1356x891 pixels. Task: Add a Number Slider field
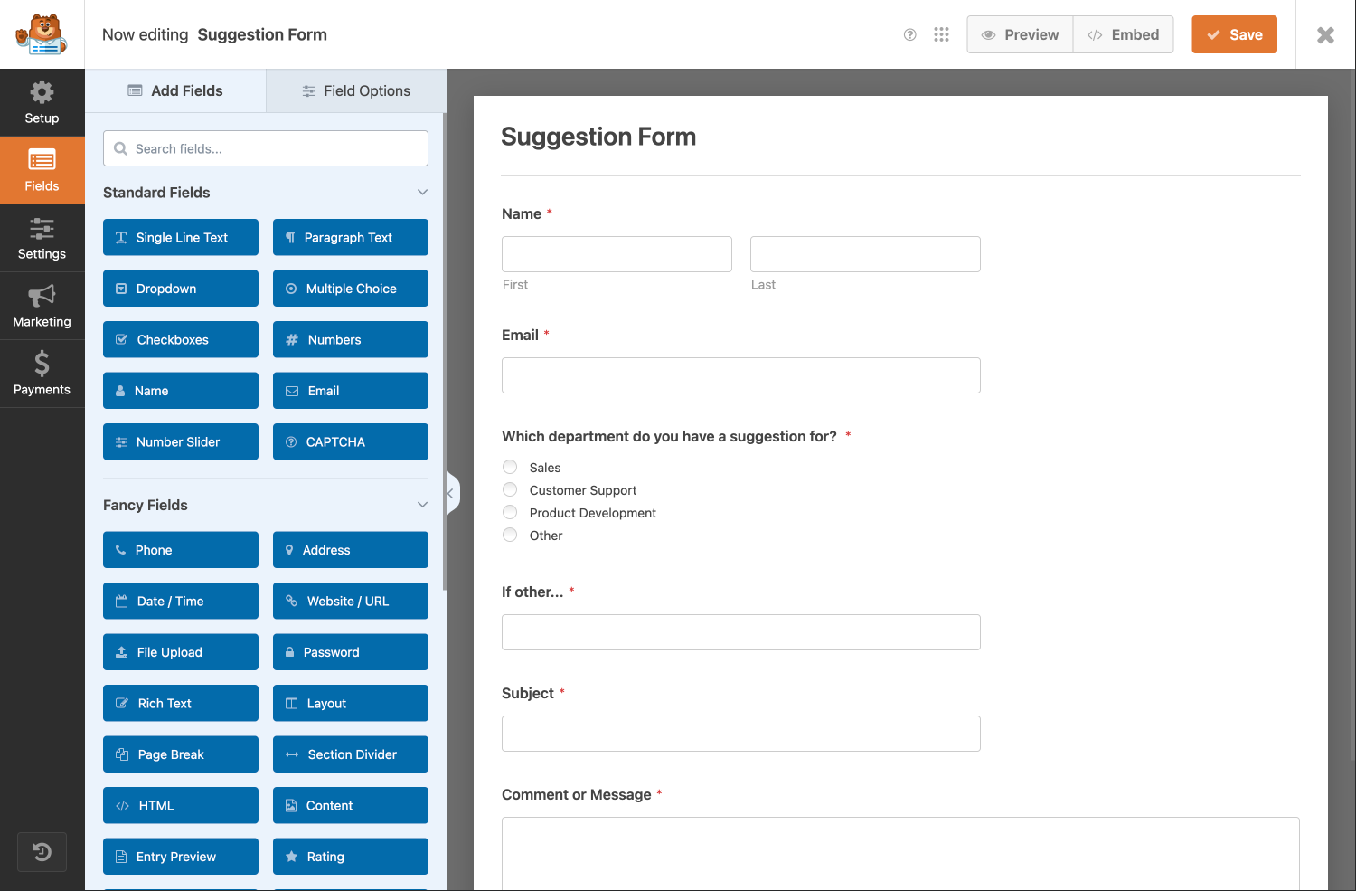tap(181, 441)
